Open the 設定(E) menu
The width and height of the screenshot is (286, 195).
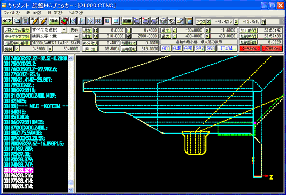pyautogui.click(x=55, y=13)
